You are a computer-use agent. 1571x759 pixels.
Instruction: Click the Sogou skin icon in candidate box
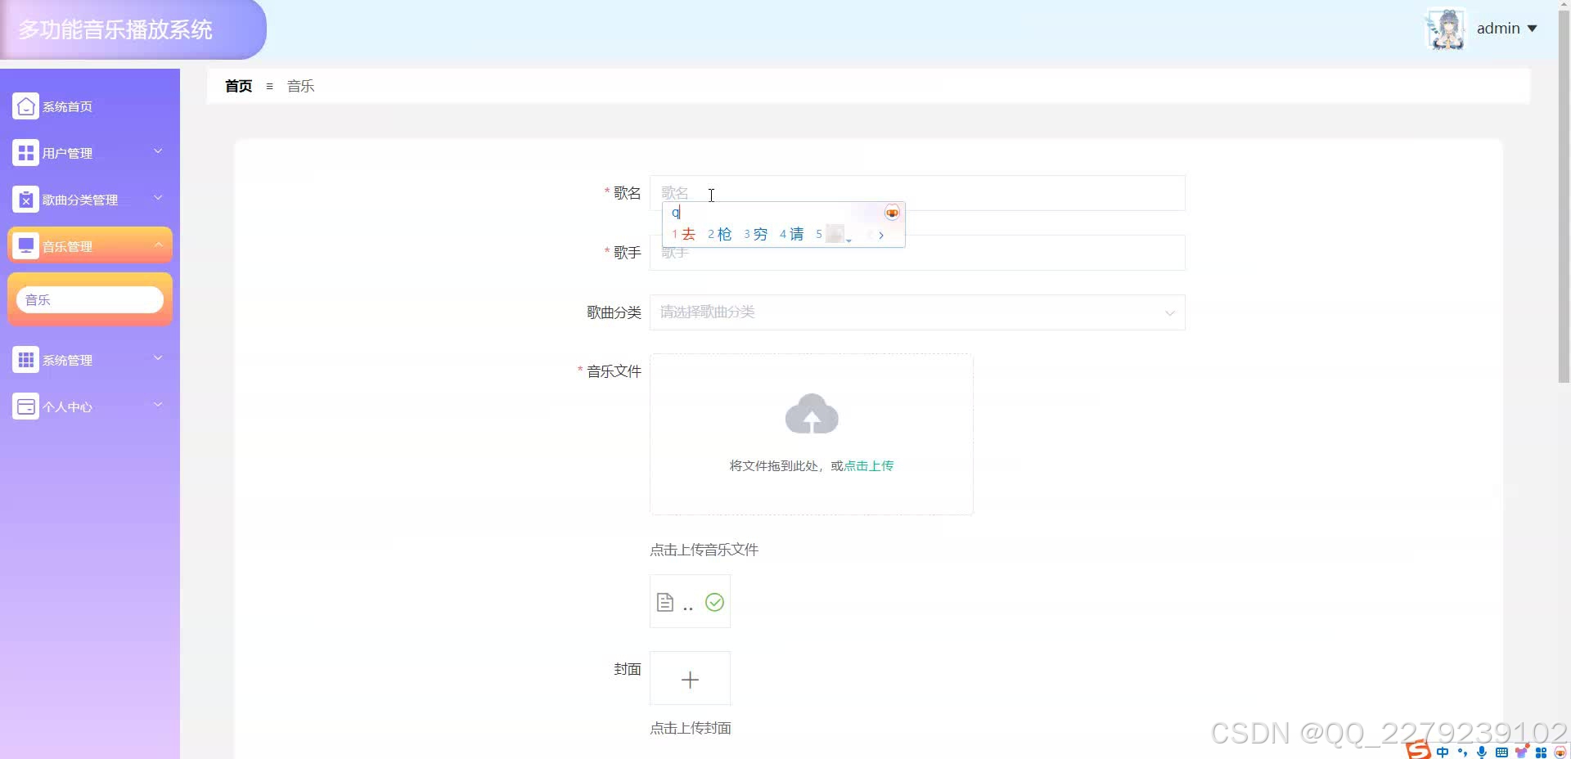coord(892,213)
